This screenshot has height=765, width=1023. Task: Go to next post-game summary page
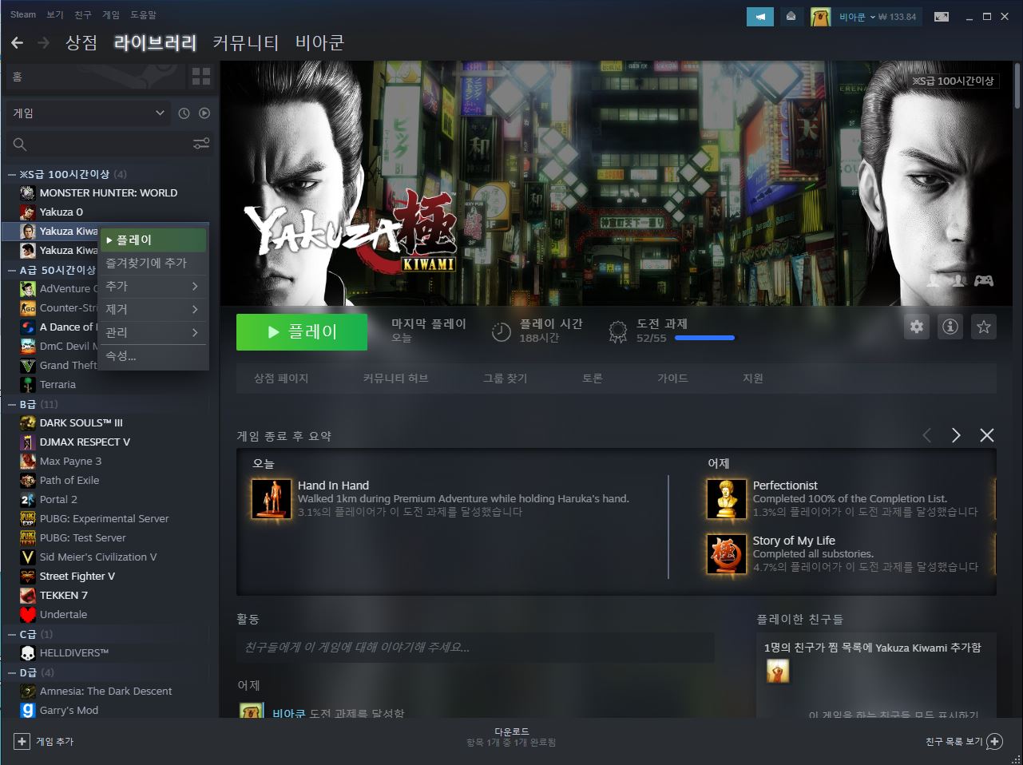pyautogui.click(x=956, y=435)
